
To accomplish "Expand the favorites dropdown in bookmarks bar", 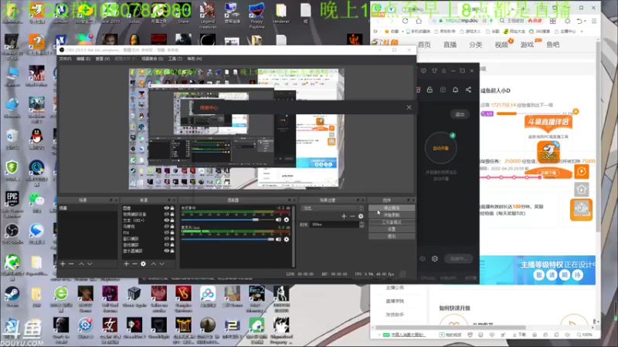I will [402, 31].
